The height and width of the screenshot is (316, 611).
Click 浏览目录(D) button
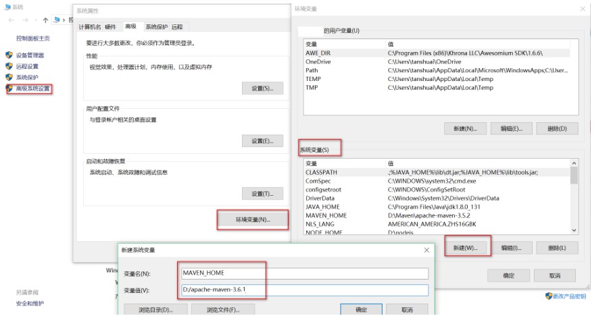click(x=156, y=310)
